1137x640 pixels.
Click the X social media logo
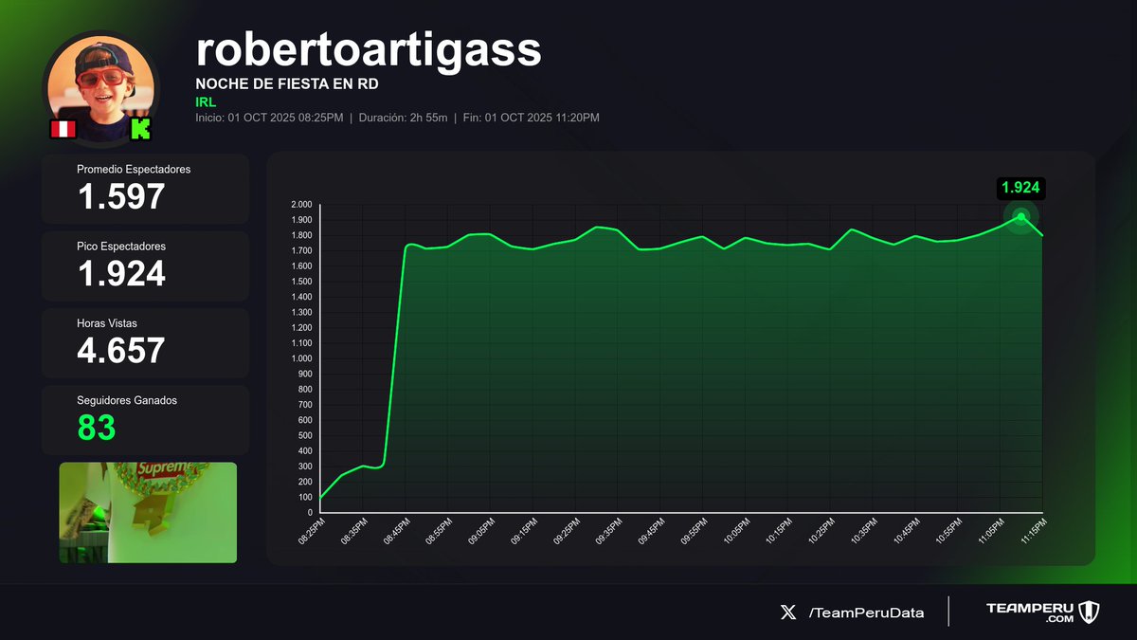(788, 613)
